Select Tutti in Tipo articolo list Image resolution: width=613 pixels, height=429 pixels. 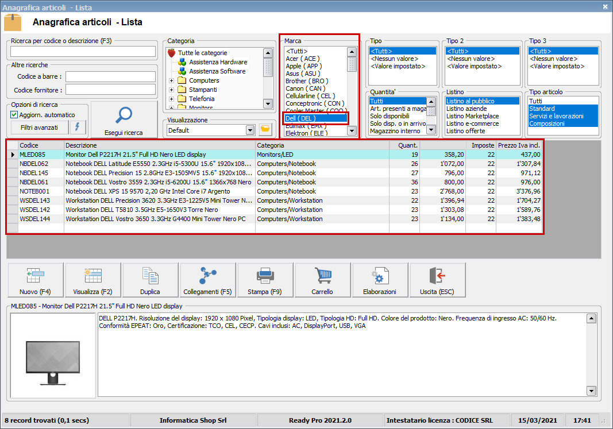pos(535,101)
